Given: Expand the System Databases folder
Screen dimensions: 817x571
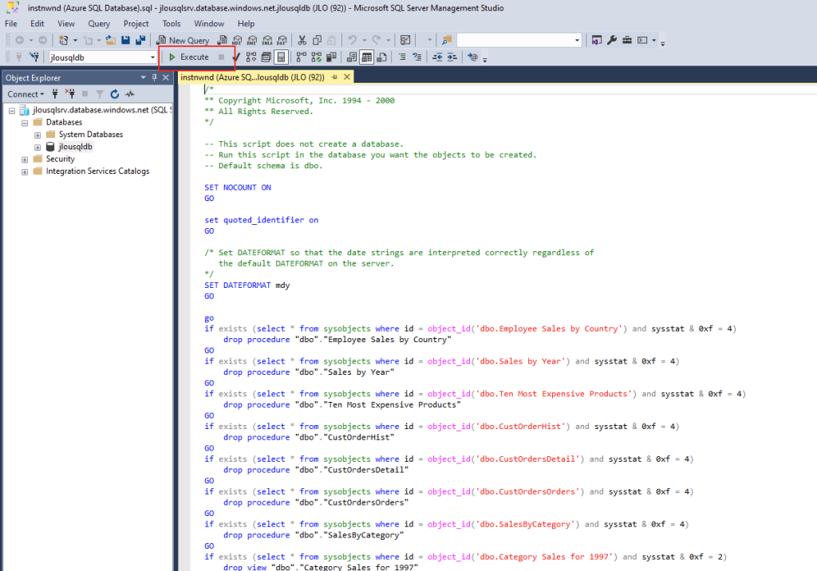Looking at the screenshot, I should (37, 135).
